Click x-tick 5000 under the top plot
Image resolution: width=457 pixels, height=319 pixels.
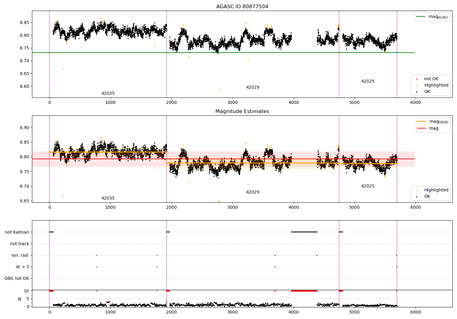(x=355, y=103)
